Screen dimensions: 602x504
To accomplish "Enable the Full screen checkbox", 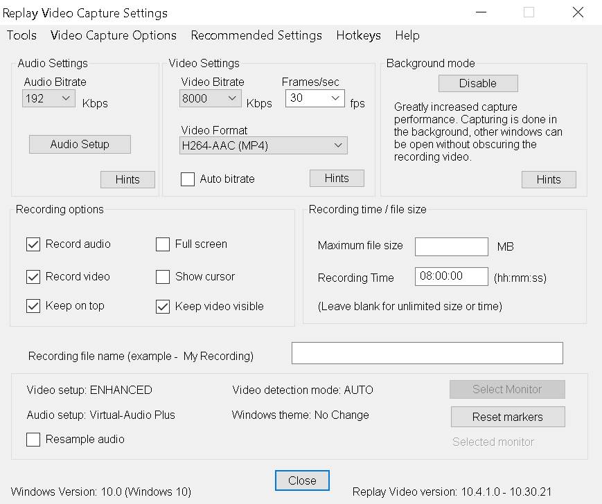I will pos(163,244).
